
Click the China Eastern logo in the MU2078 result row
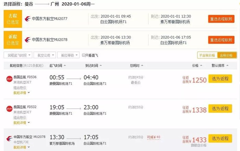[9, 138]
